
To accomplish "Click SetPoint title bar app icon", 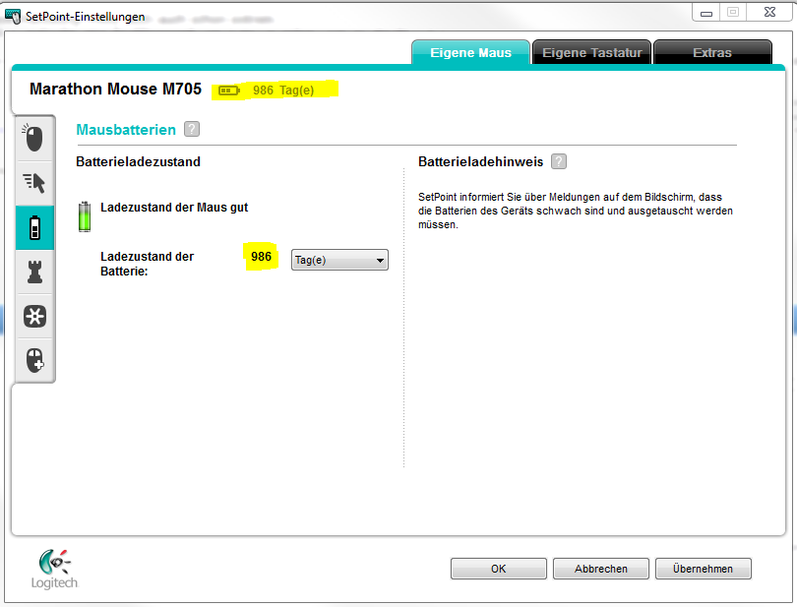I will tap(13, 17).
